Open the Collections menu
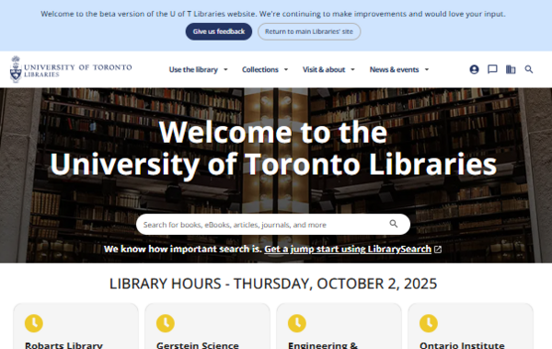Screen dimensions: 552x349 [x=260, y=70]
